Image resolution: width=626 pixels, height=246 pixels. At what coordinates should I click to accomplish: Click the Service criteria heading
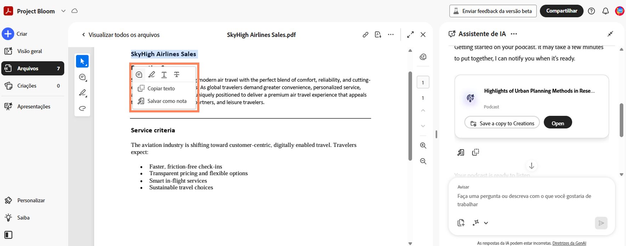(x=153, y=130)
